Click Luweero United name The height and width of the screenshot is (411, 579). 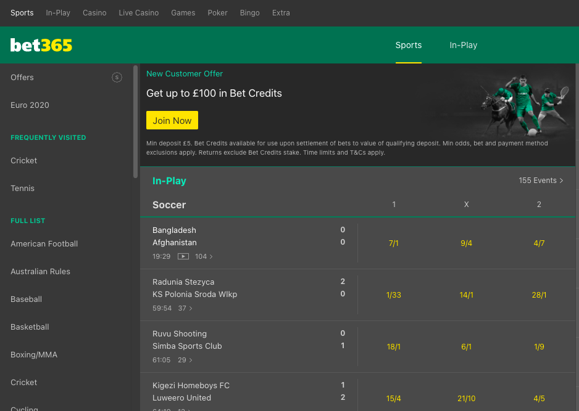[x=181, y=398]
